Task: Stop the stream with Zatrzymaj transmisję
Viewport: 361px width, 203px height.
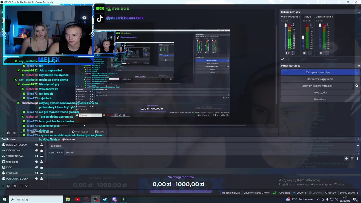Action: point(318,72)
